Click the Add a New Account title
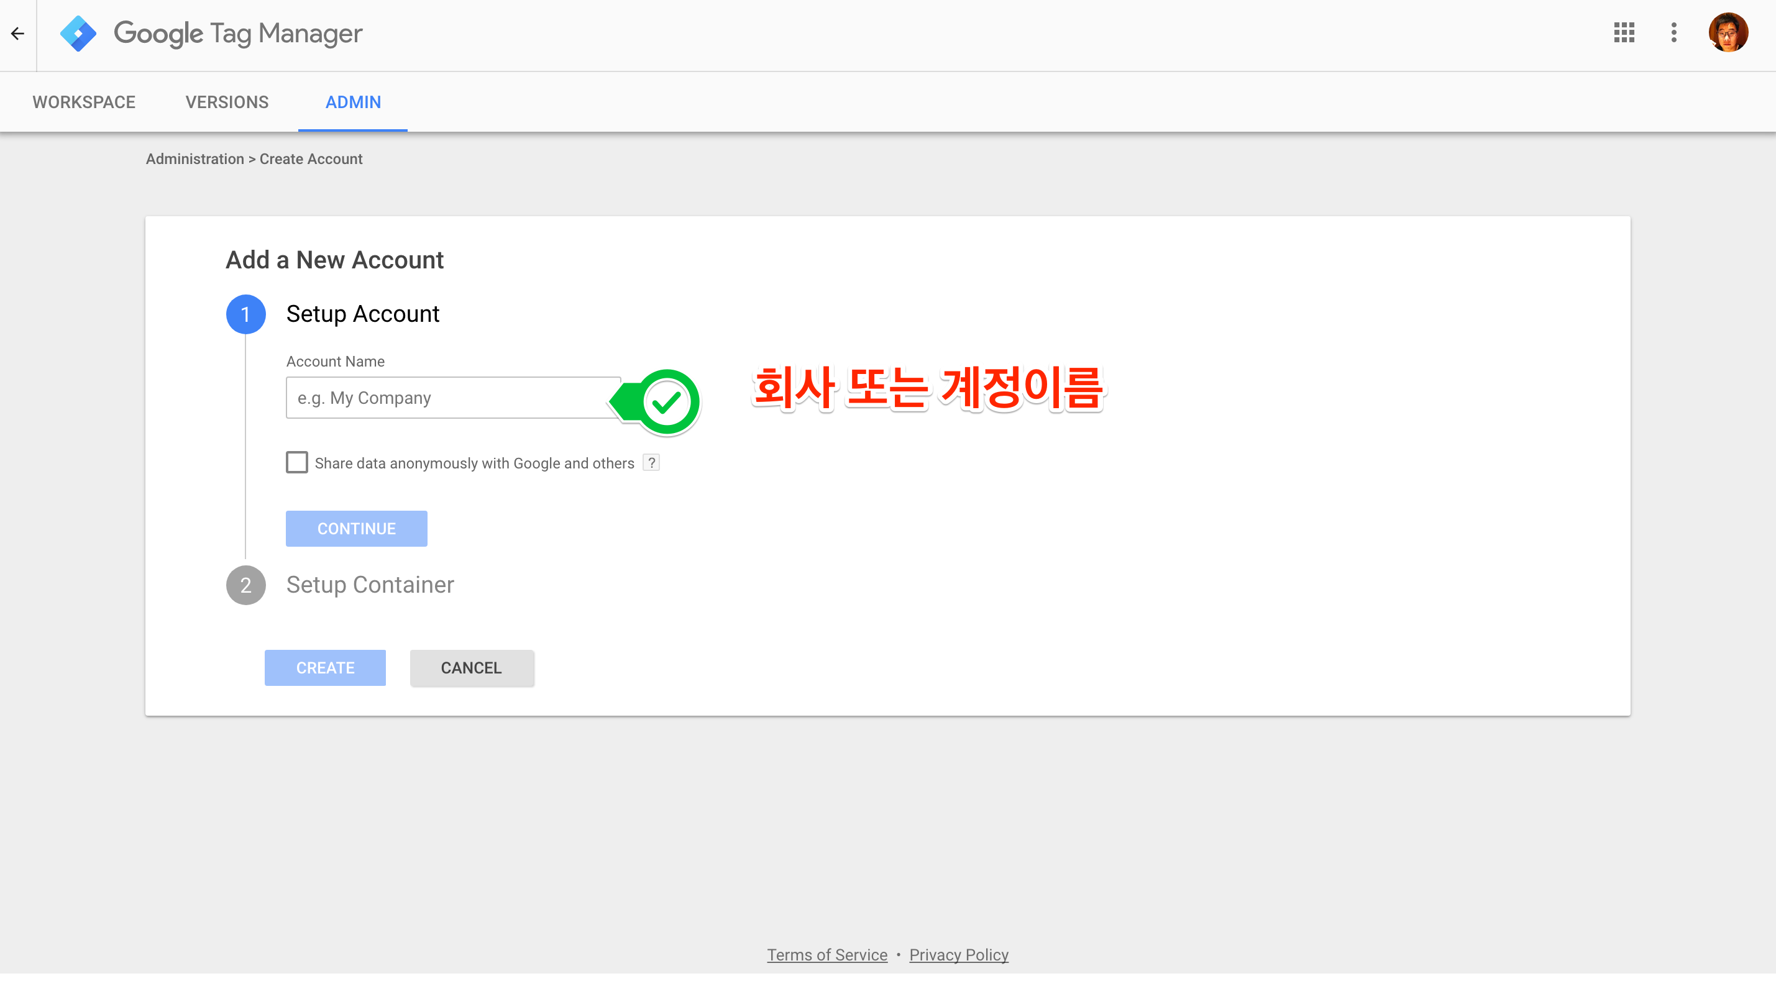 (x=335, y=260)
